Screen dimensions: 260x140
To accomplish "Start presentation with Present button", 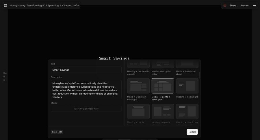I will click(x=245, y=5).
